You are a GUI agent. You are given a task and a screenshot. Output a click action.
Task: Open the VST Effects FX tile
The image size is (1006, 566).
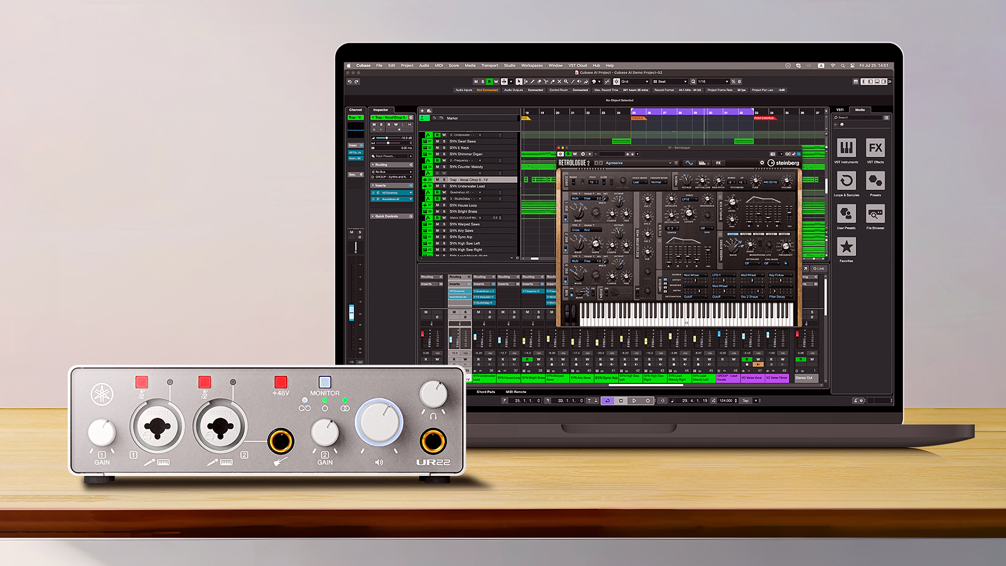point(875,148)
